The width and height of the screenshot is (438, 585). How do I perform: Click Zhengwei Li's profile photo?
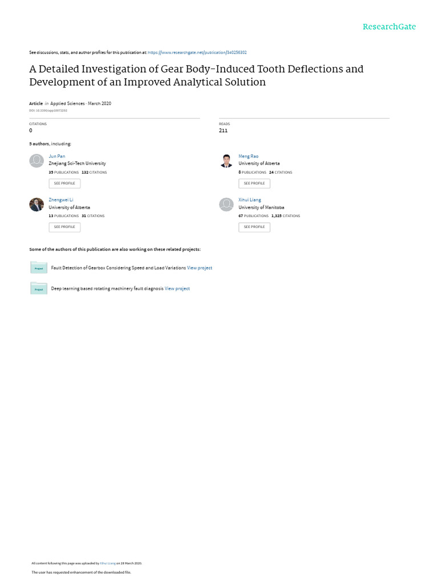(x=36, y=205)
